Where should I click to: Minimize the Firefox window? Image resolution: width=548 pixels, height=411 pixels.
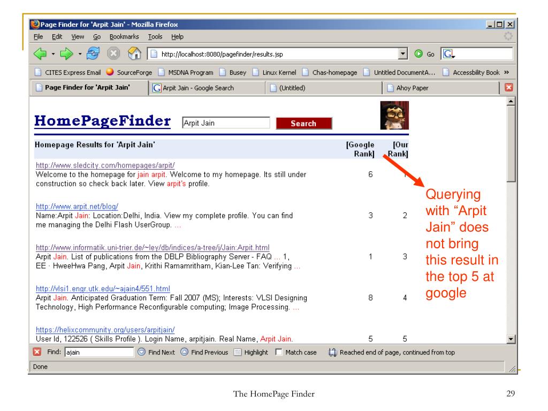point(490,25)
